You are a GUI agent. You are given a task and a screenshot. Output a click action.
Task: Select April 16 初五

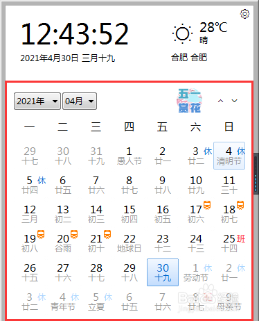coord(163,214)
